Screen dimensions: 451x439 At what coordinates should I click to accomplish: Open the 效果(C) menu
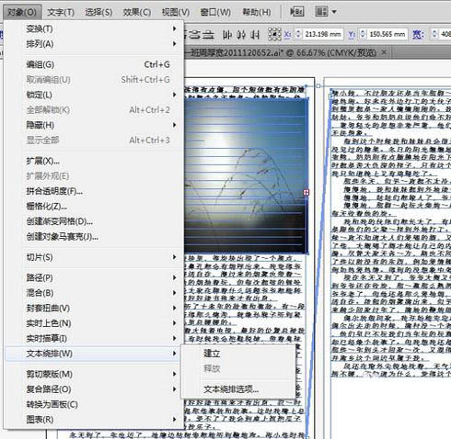[136, 12]
